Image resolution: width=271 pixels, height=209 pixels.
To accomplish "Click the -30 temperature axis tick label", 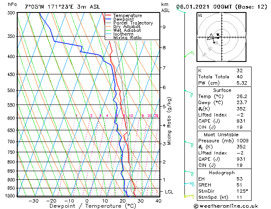I will (33, 201).
